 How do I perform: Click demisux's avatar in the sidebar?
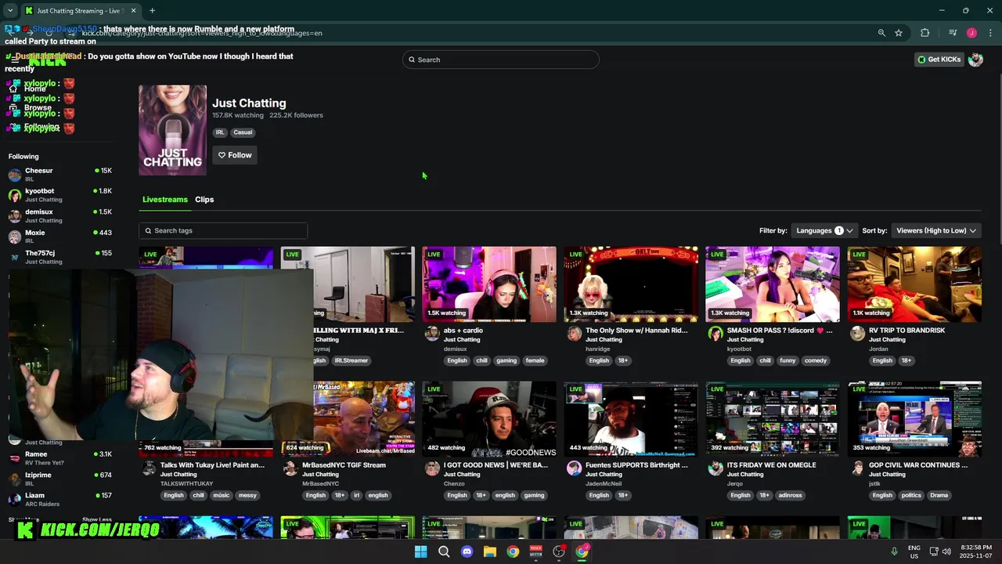[15, 215]
